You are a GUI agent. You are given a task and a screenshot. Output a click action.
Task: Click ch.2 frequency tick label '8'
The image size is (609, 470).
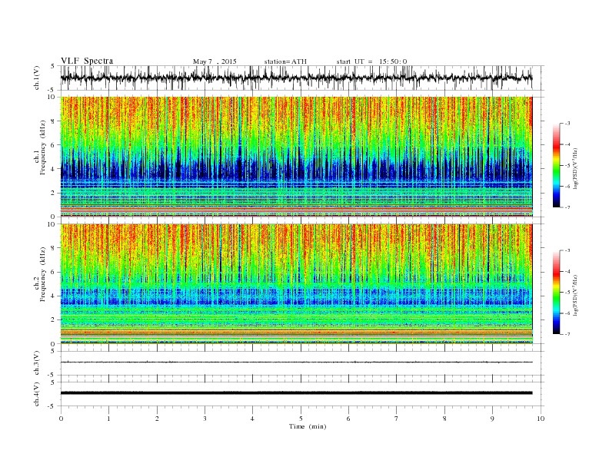coord(53,248)
